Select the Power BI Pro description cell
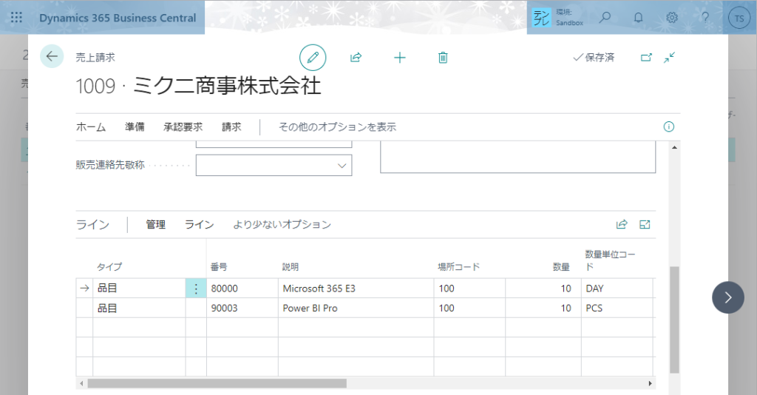Screen dimensions: 757x395 (x=356, y=308)
